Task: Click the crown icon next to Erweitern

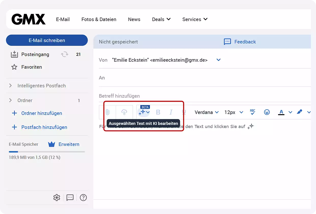Action: [51, 144]
